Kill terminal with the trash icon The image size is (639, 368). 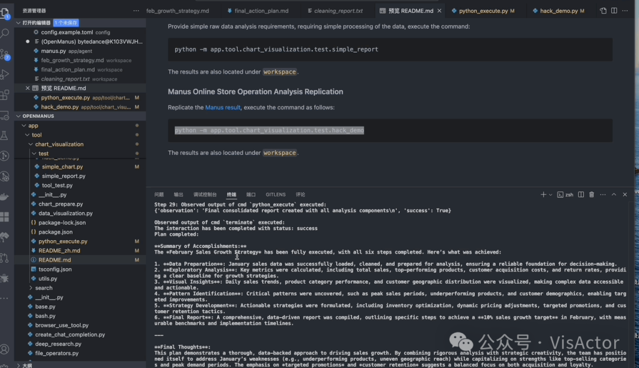(591, 195)
